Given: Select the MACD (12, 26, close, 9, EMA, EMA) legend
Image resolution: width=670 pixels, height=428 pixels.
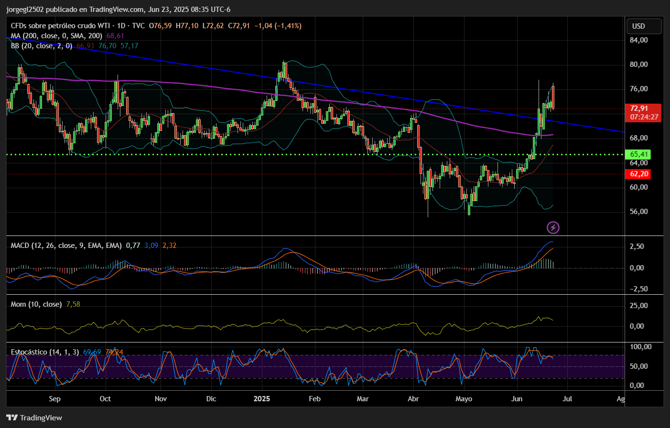Looking at the screenshot, I should click(x=66, y=246).
